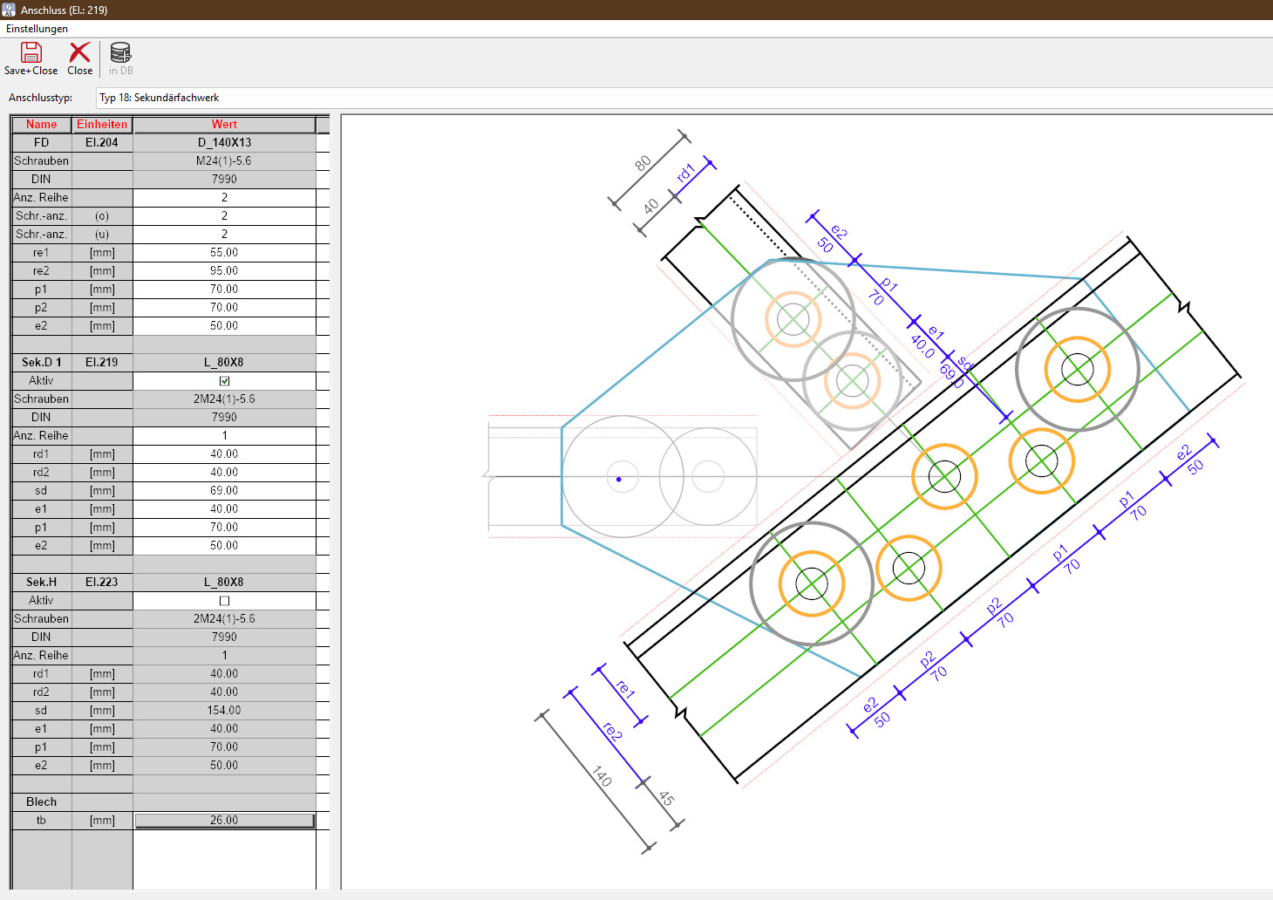Select the DIN 7990 value cell
This screenshot has width=1273, height=900.
pyautogui.click(x=224, y=179)
